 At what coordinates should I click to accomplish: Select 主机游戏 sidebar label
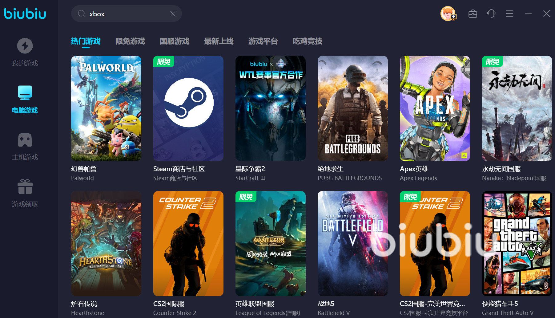coord(25,157)
